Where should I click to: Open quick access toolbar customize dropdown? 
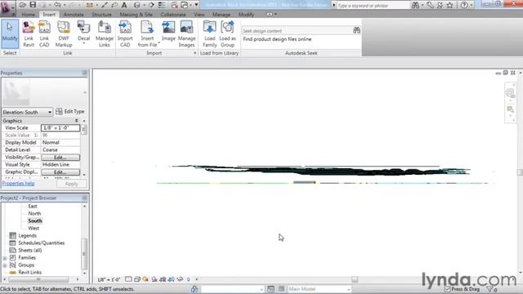click(x=196, y=5)
